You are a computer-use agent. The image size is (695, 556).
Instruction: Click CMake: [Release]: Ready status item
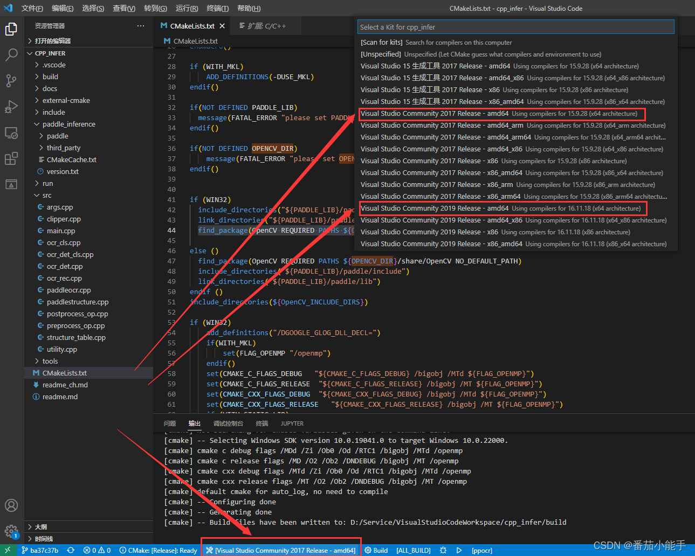pos(159,550)
